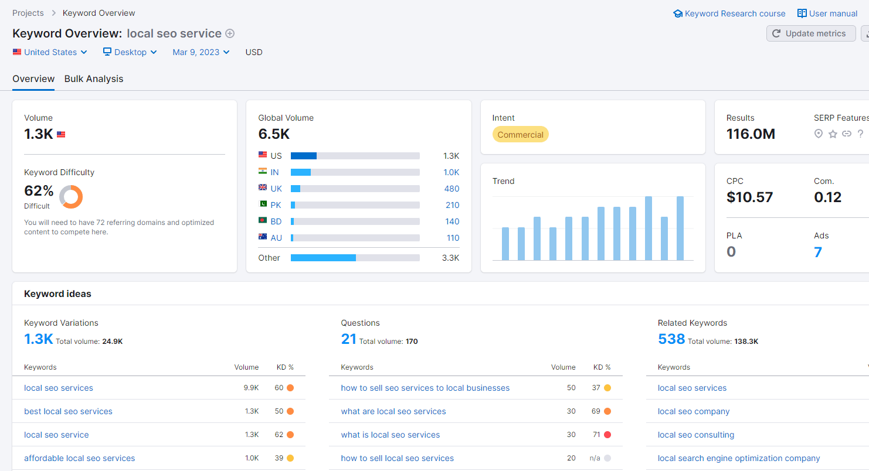Click the site links SERP feature icon
The width and height of the screenshot is (869, 471).
click(846, 134)
